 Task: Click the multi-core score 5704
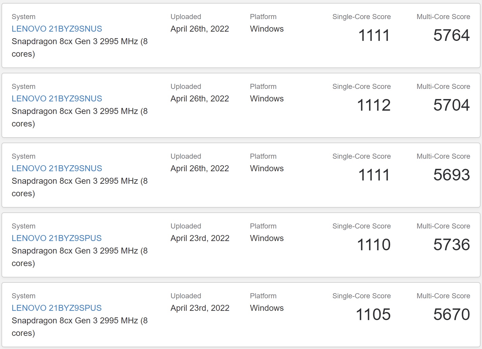pos(451,105)
